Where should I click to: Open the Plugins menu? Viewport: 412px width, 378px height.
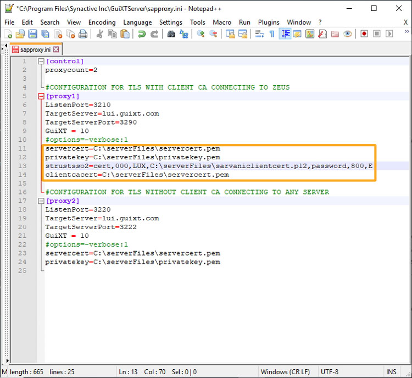point(269,23)
